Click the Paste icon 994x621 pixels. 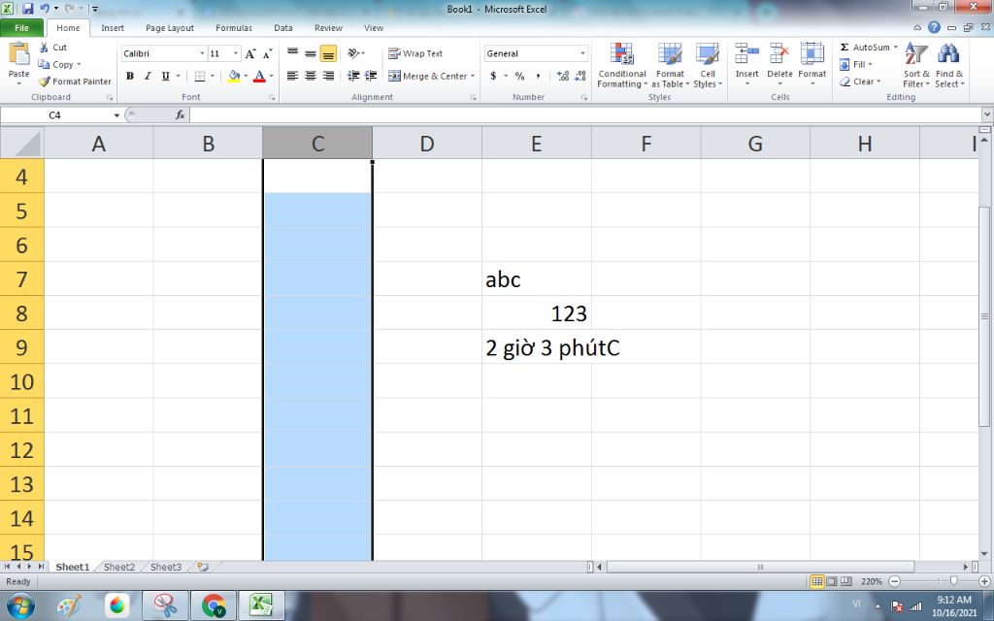pos(19,55)
